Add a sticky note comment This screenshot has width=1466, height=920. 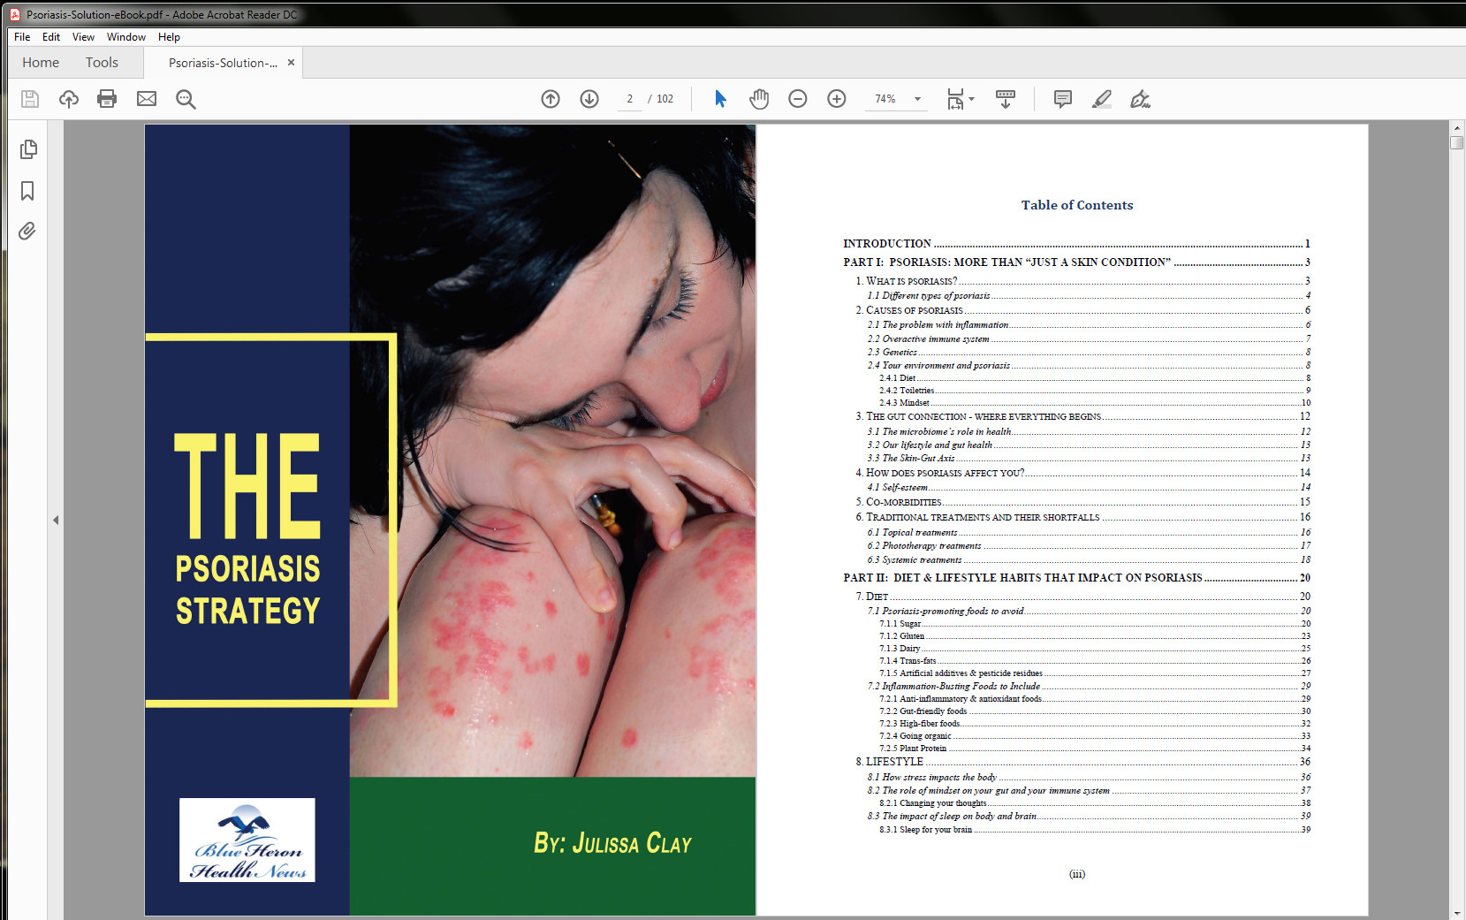[x=1062, y=99]
